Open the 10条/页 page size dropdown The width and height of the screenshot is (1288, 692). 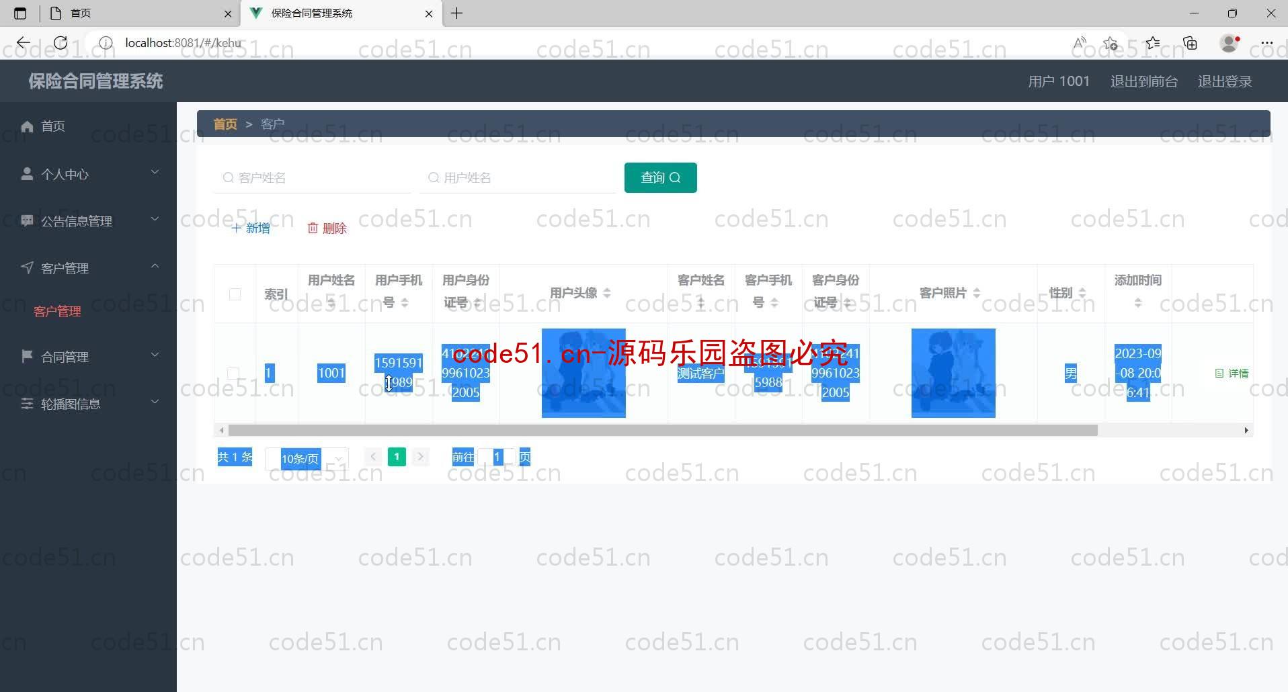(x=307, y=459)
